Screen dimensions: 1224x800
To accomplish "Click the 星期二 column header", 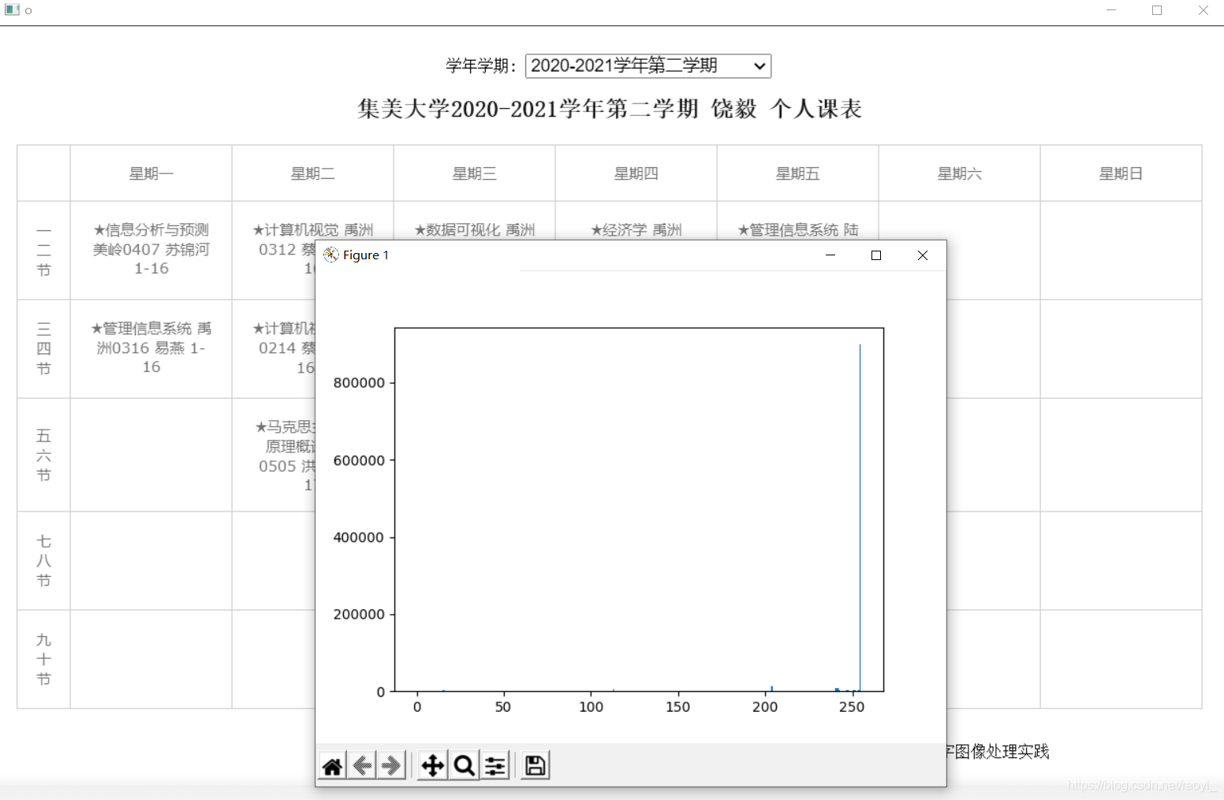I will pyautogui.click(x=313, y=173).
